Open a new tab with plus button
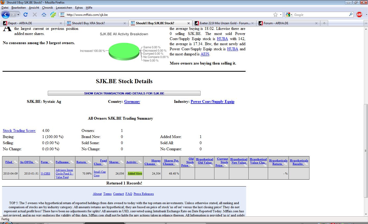Screen dimensions: 368x224 (x=324, y=23)
